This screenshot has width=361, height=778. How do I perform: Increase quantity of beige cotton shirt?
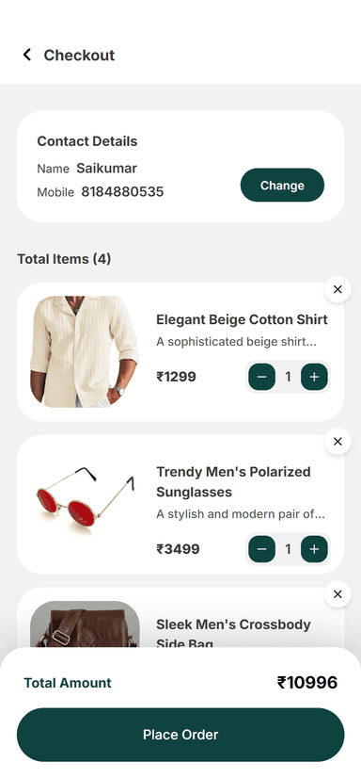click(314, 377)
